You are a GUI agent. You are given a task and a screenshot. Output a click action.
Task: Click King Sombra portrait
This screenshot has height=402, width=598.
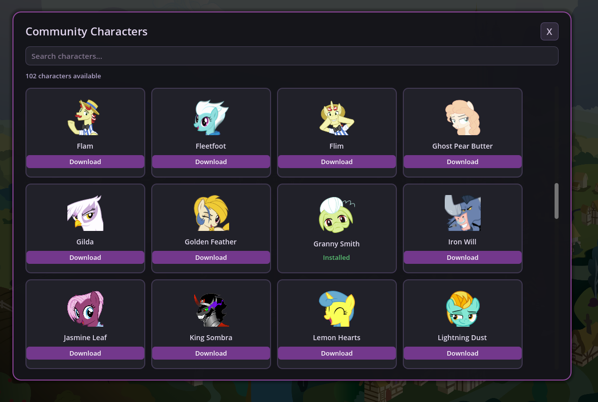click(211, 309)
